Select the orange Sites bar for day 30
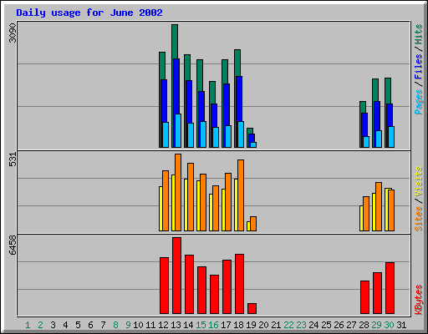This screenshot has width=428, height=334. [391, 210]
